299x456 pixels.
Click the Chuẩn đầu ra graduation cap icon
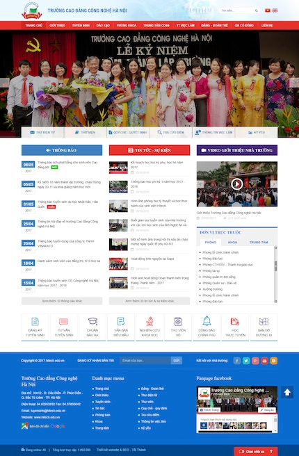pos(92,321)
